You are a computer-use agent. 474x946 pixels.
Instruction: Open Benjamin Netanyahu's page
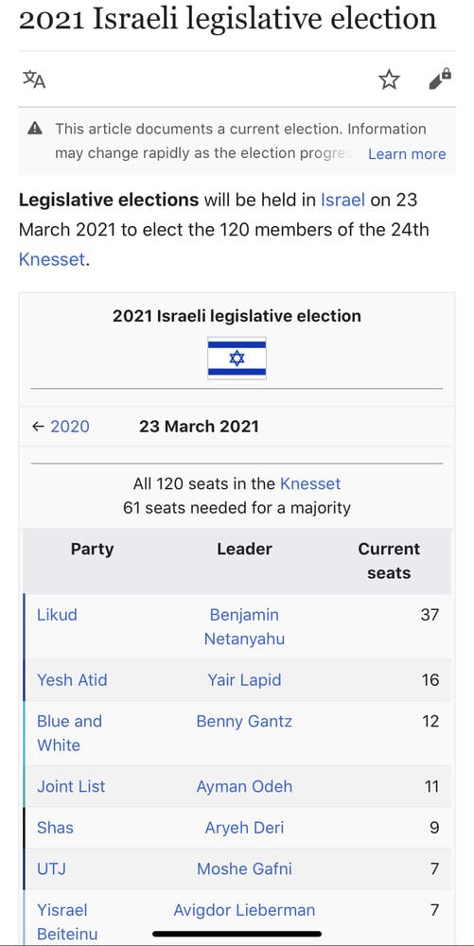(244, 627)
